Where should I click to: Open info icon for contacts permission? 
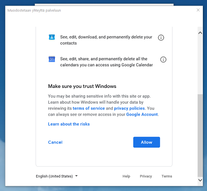(x=161, y=37)
